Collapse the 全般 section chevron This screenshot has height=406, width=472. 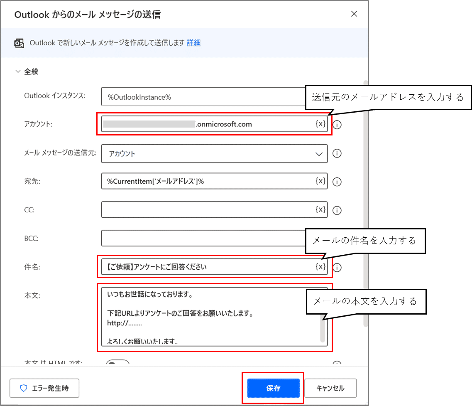[18, 71]
